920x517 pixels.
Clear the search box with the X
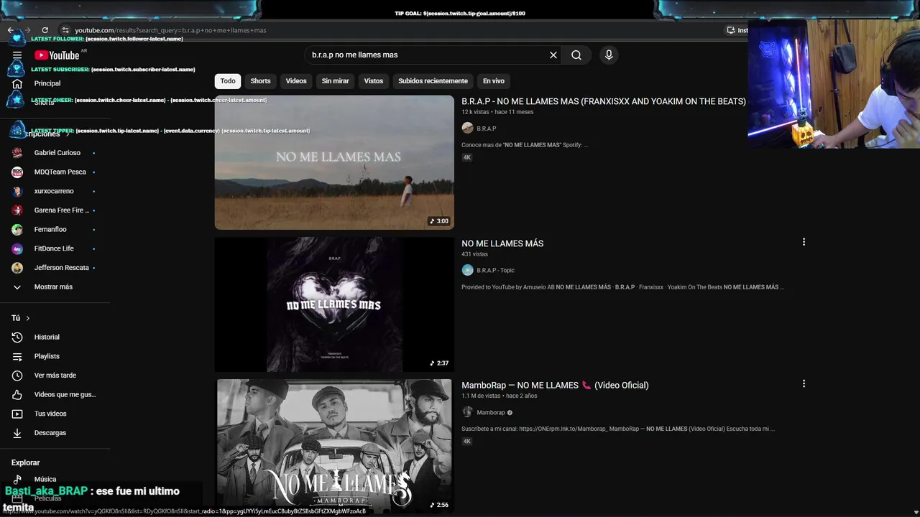coord(553,55)
